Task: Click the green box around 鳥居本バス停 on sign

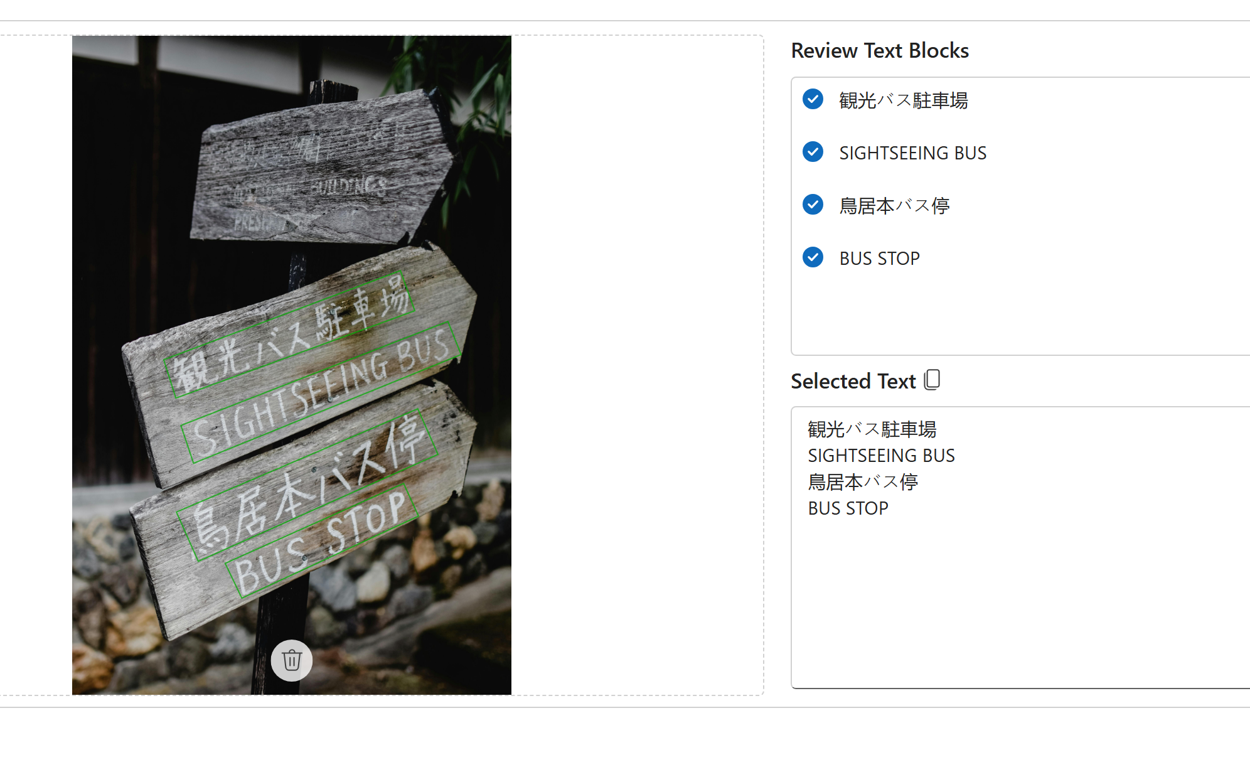Action: (307, 485)
